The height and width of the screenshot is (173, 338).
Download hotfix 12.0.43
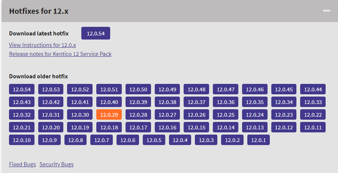[x=22, y=102]
